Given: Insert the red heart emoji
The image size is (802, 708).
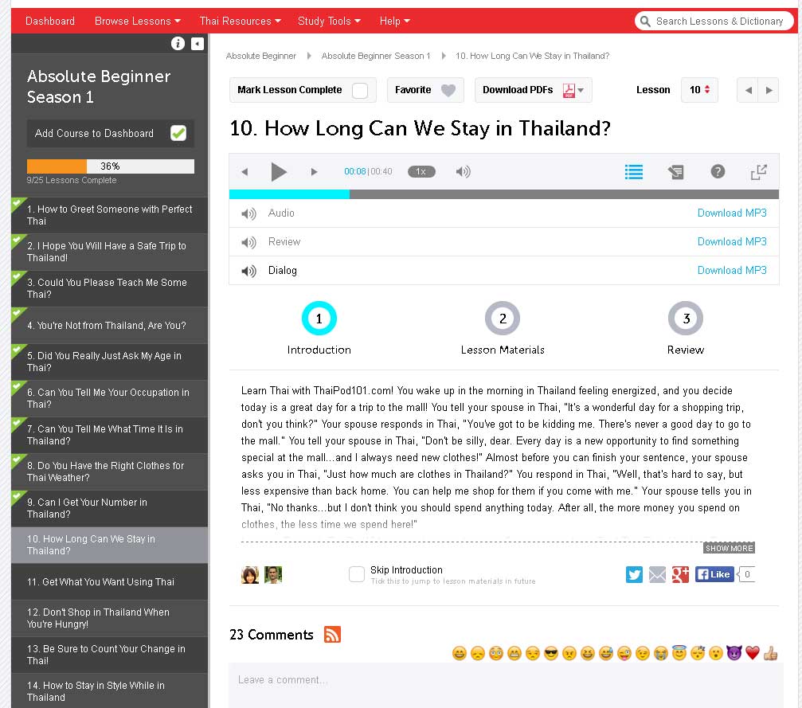Looking at the screenshot, I should tap(753, 653).
